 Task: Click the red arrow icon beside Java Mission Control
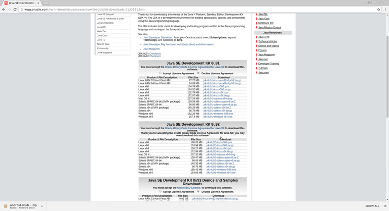[256, 27]
